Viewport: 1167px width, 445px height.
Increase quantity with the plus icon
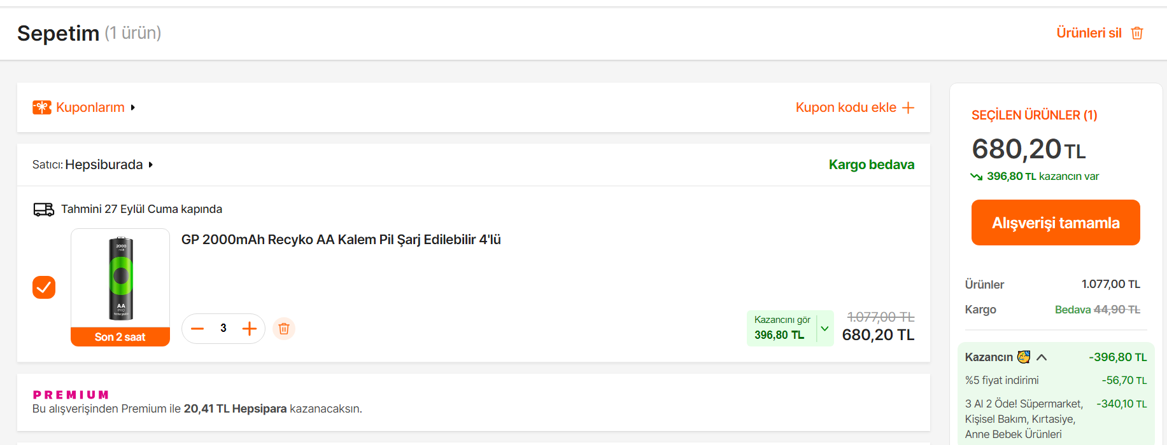point(250,329)
